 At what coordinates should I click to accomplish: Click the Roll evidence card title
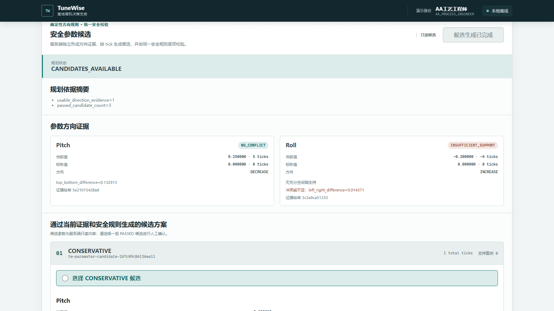291,145
